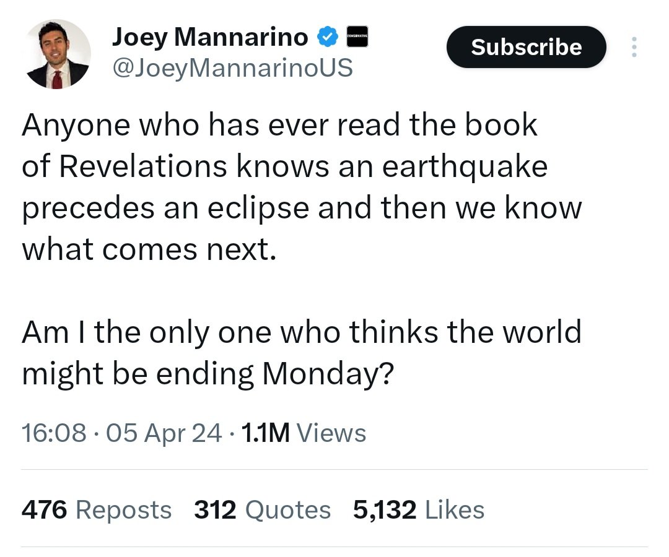This screenshot has width=669, height=557.
Task: Open the 312 Quotes list
Action: point(262,510)
